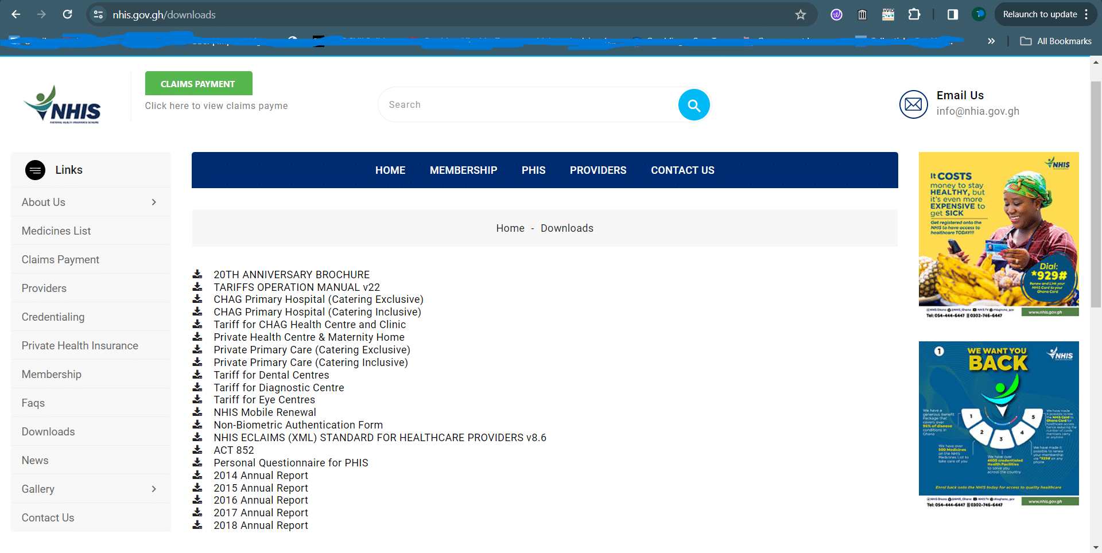Viewport: 1102px width, 553px height.
Task: Click download icon for 2014 Annual Report
Action: (197, 475)
